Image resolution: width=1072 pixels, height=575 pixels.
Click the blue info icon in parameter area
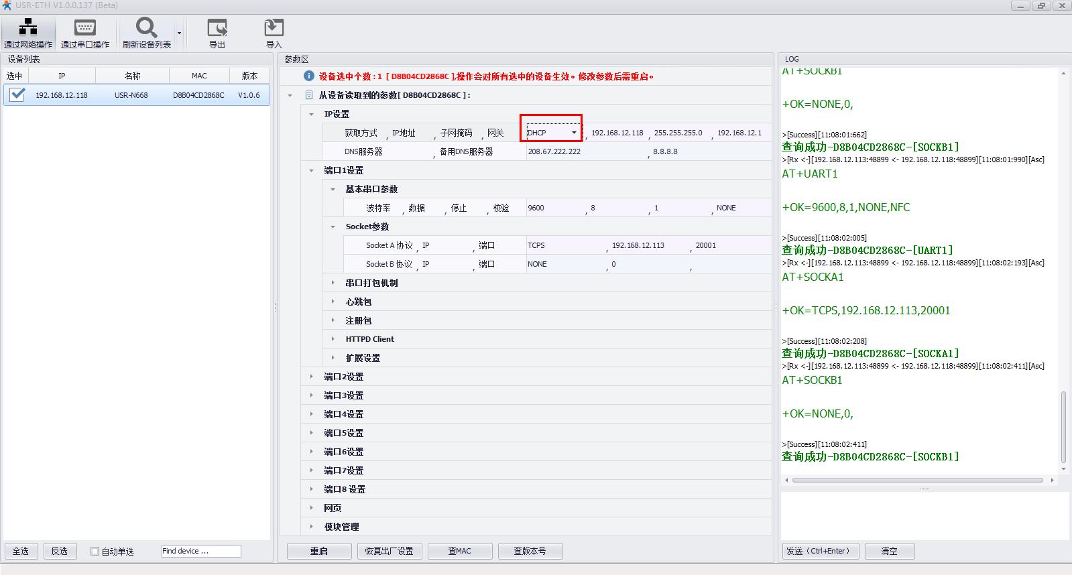coord(308,76)
